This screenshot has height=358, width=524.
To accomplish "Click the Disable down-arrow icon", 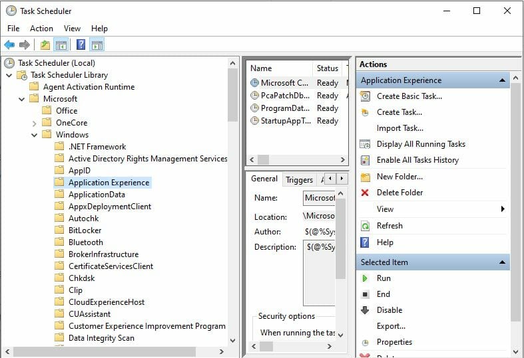I will (365, 310).
